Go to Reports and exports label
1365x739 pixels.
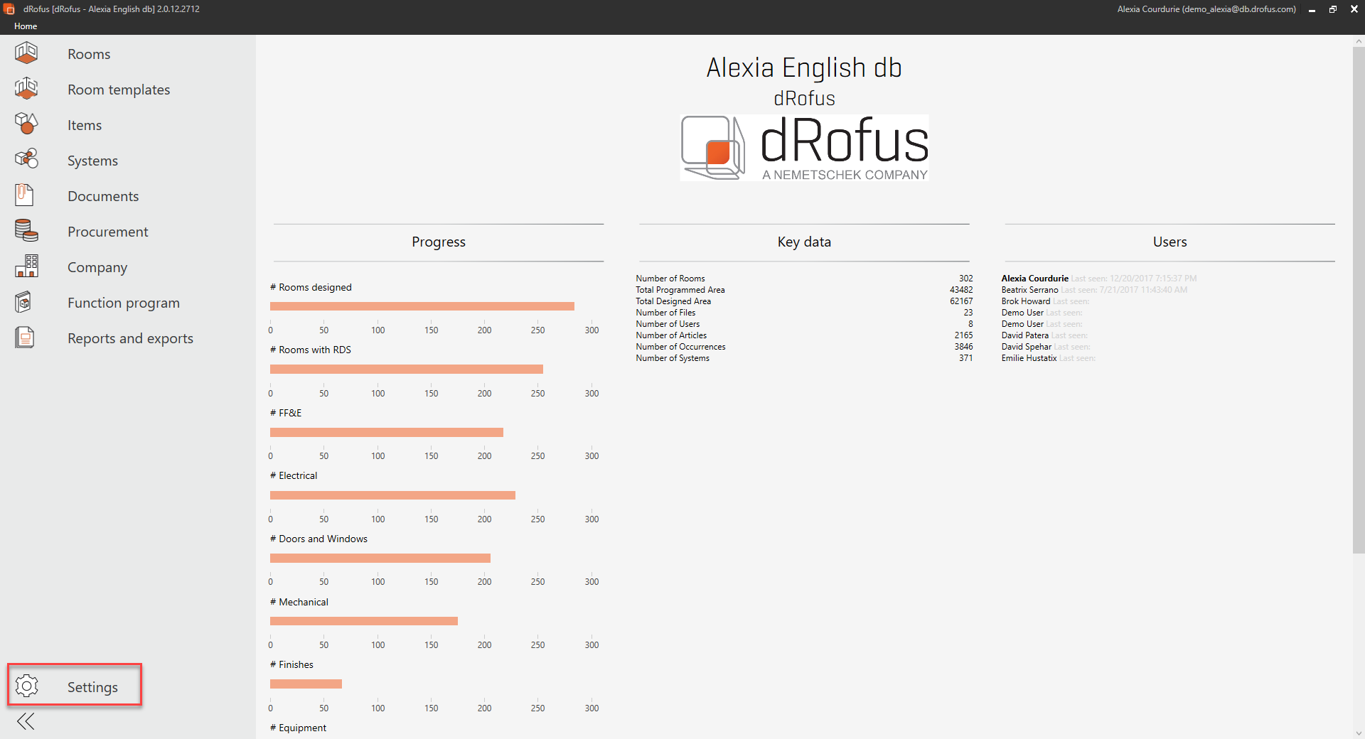click(130, 338)
